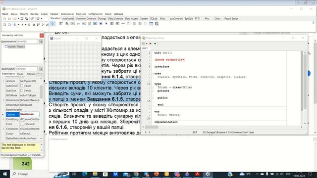Screen dimensions: 317x178
Task: Open dropdown next to Open button
Action: [18, 19]
